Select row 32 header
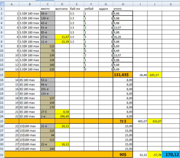Screen dimensions: 180x158 tap(2, 155)
